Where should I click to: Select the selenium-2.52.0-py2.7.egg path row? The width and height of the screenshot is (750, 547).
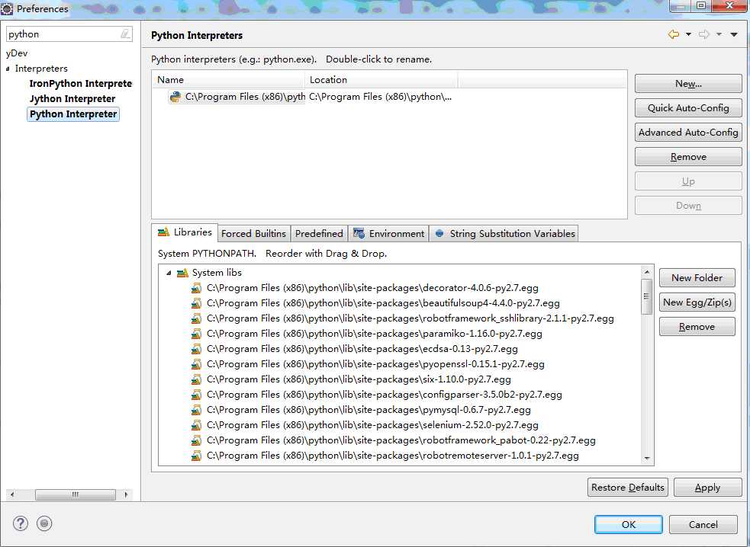372,425
